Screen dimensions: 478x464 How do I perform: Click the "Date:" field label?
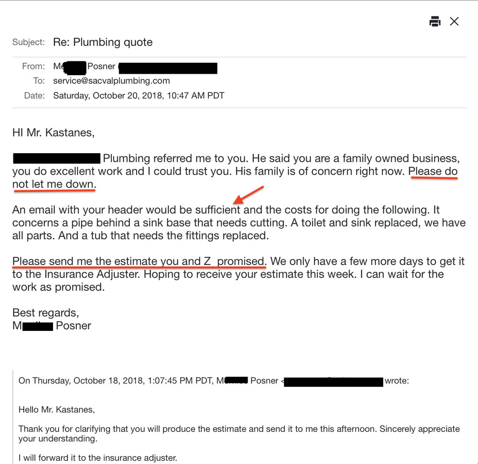pos(34,96)
